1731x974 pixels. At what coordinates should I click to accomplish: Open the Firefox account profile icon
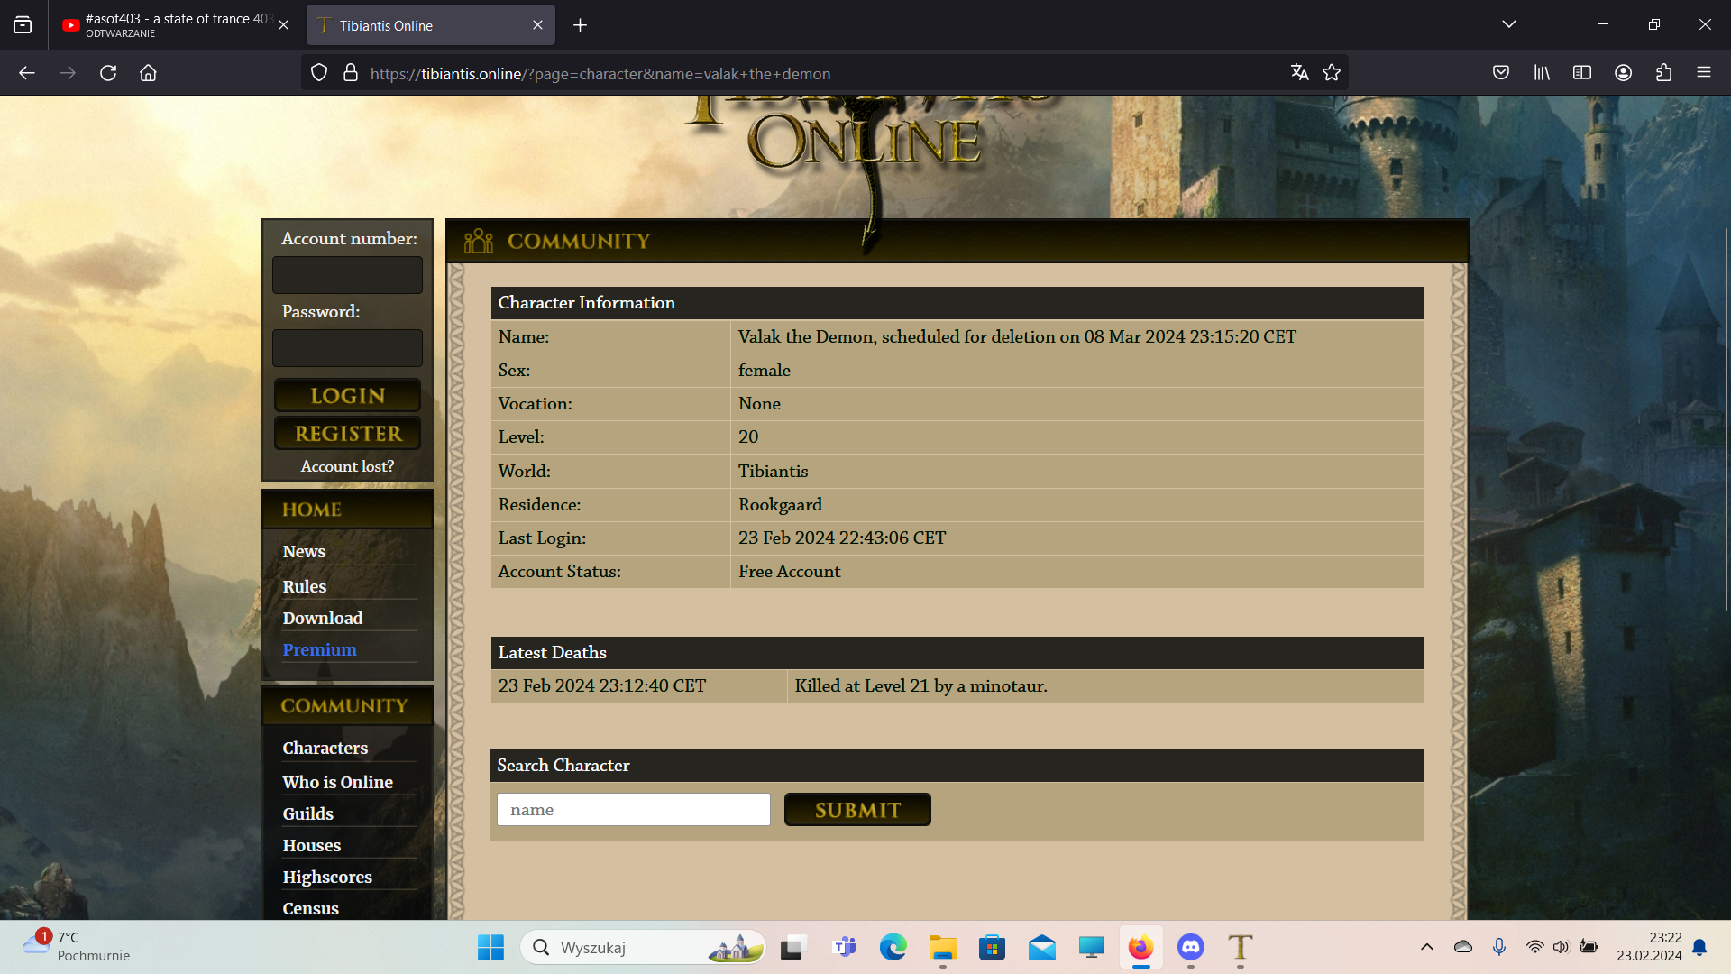1623,73
